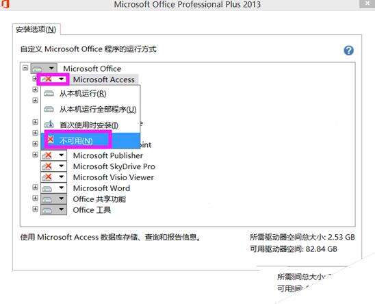Select the Microsoft Office root label
The height and width of the screenshot is (304, 375).
click(92, 68)
